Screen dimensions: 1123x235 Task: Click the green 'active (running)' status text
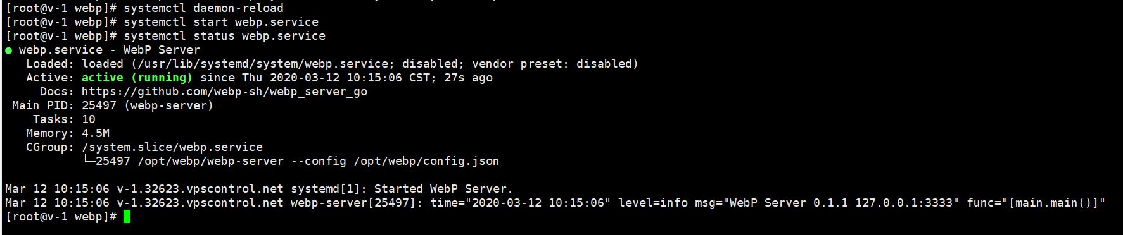click(137, 78)
